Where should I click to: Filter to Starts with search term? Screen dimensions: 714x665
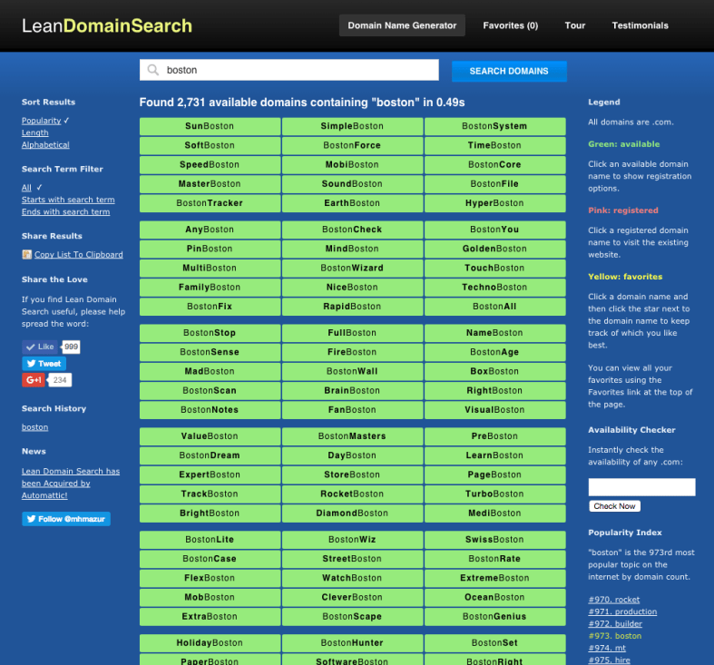click(68, 200)
